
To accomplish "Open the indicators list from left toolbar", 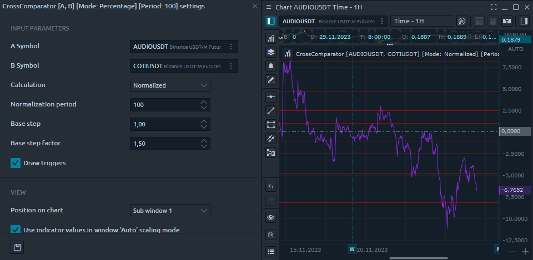I will (x=271, y=38).
